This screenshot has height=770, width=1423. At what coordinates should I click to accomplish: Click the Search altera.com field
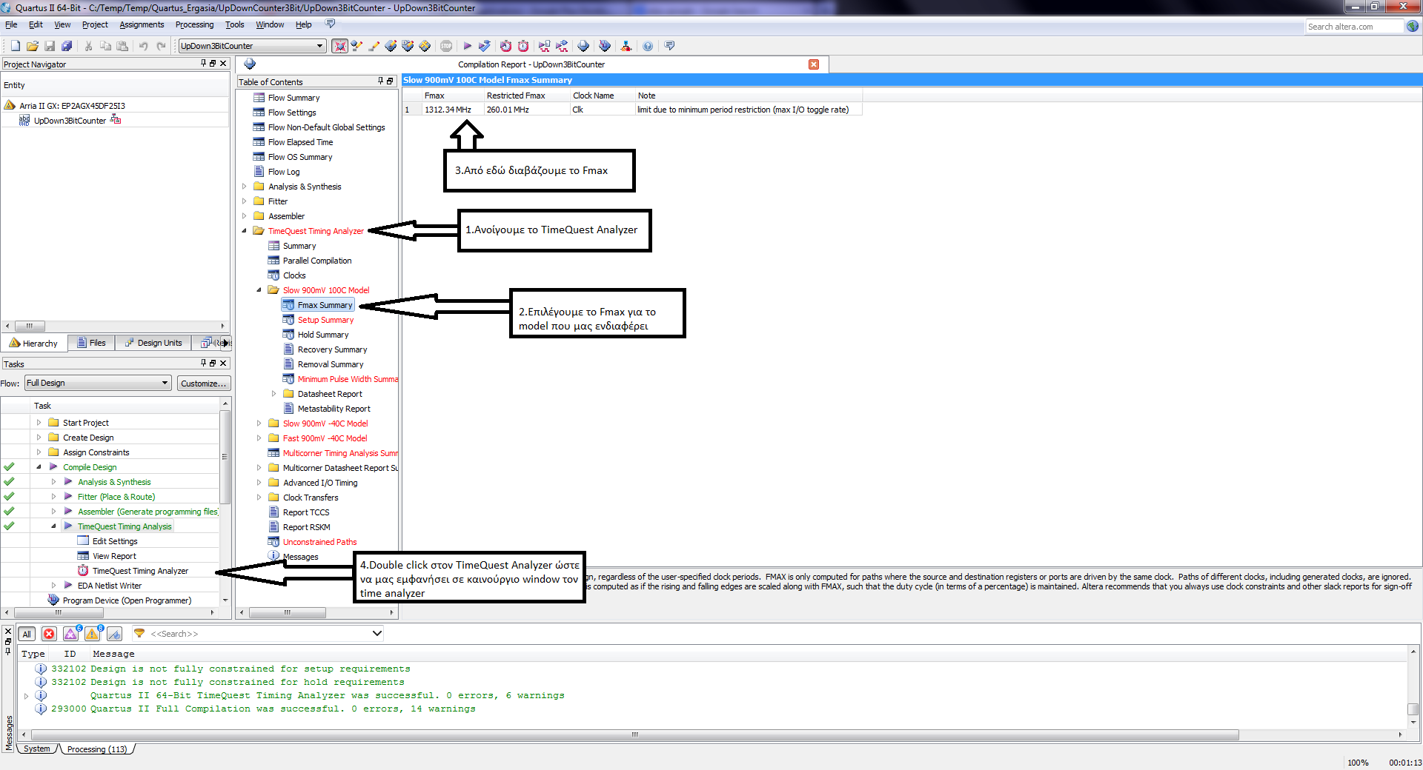1355,27
